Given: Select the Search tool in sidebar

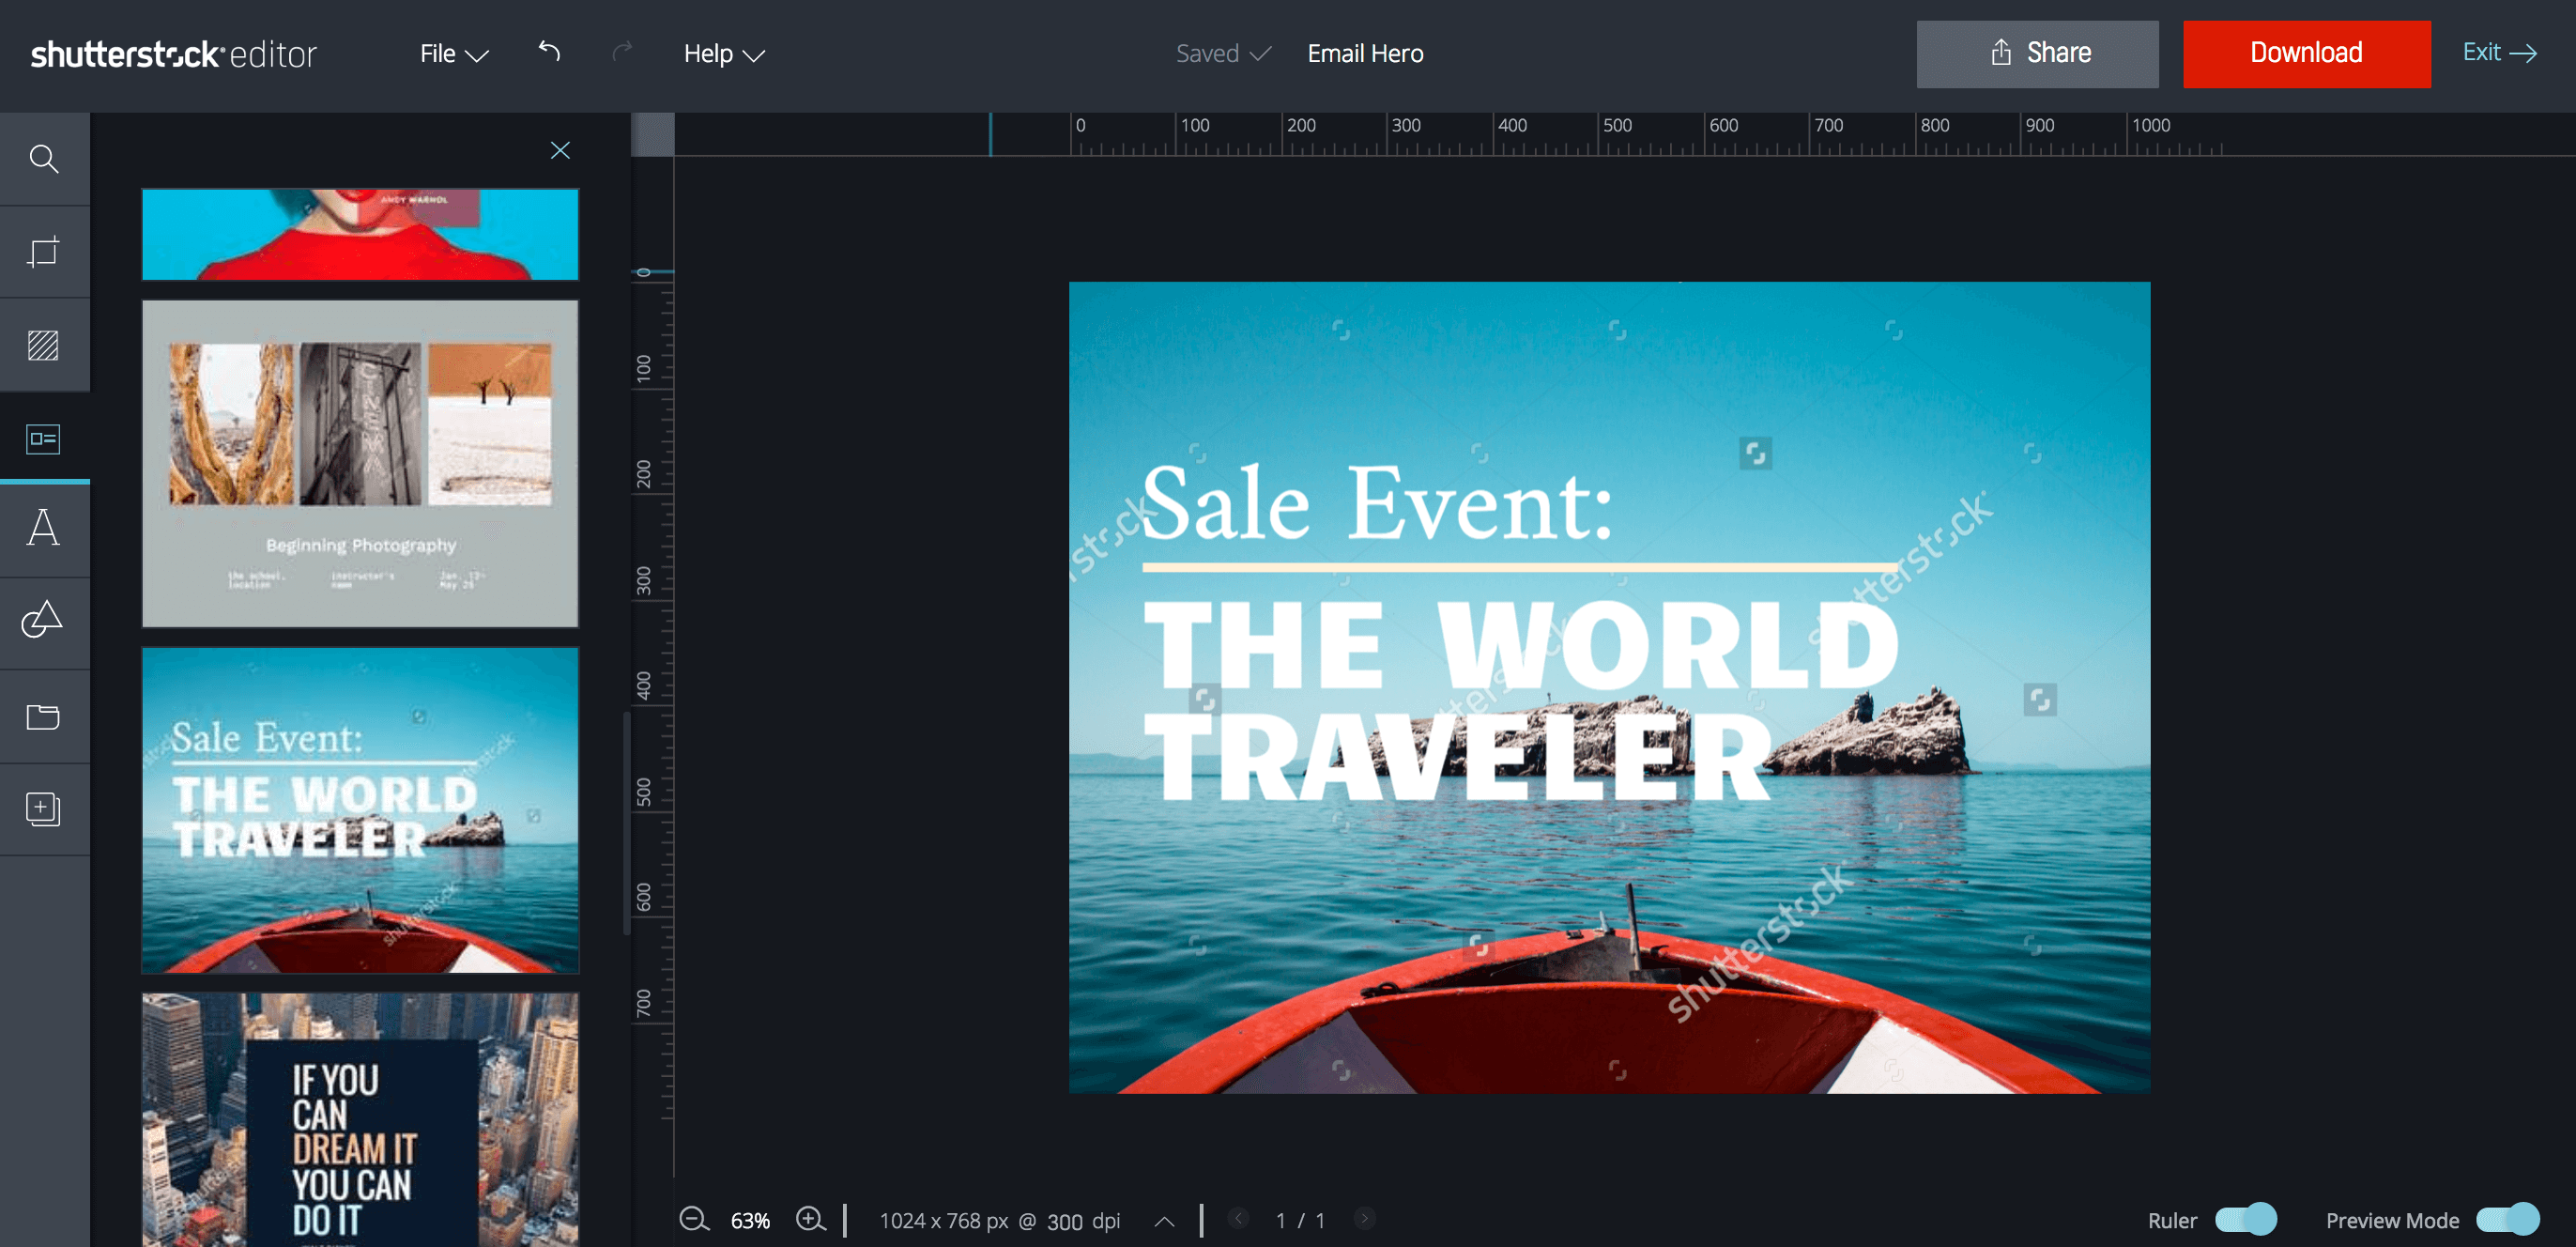Looking at the screenshot, I should coord(44,158).
